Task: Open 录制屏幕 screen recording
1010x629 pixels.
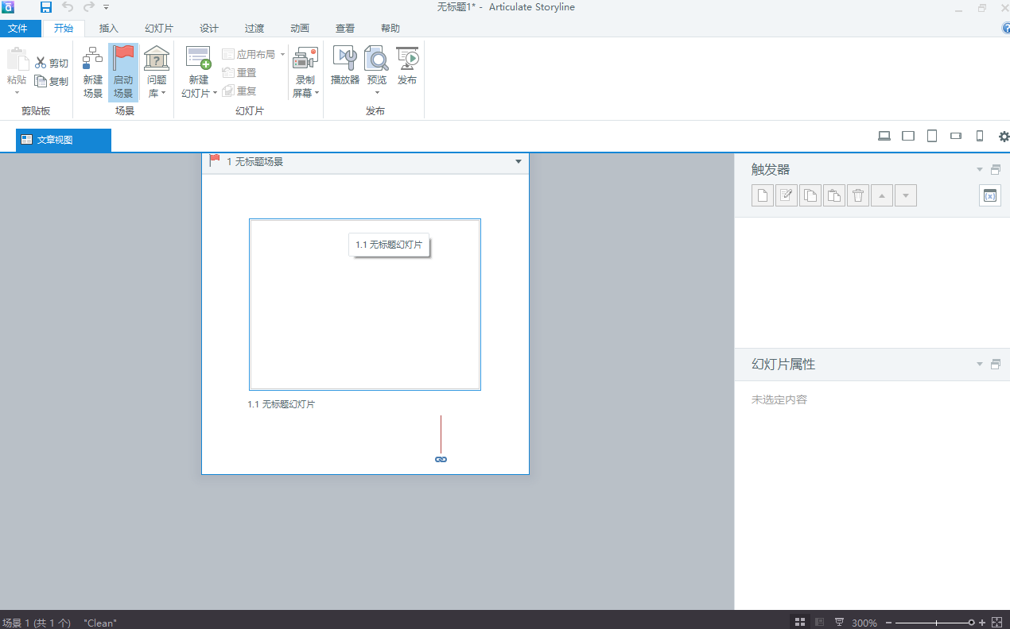Action: (x=305, y=72)
